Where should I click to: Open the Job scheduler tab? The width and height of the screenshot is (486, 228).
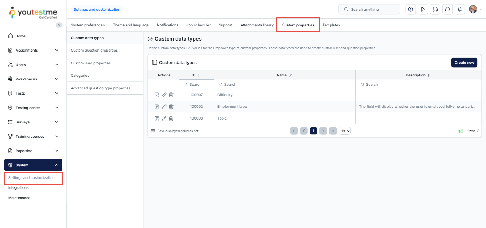198,25
